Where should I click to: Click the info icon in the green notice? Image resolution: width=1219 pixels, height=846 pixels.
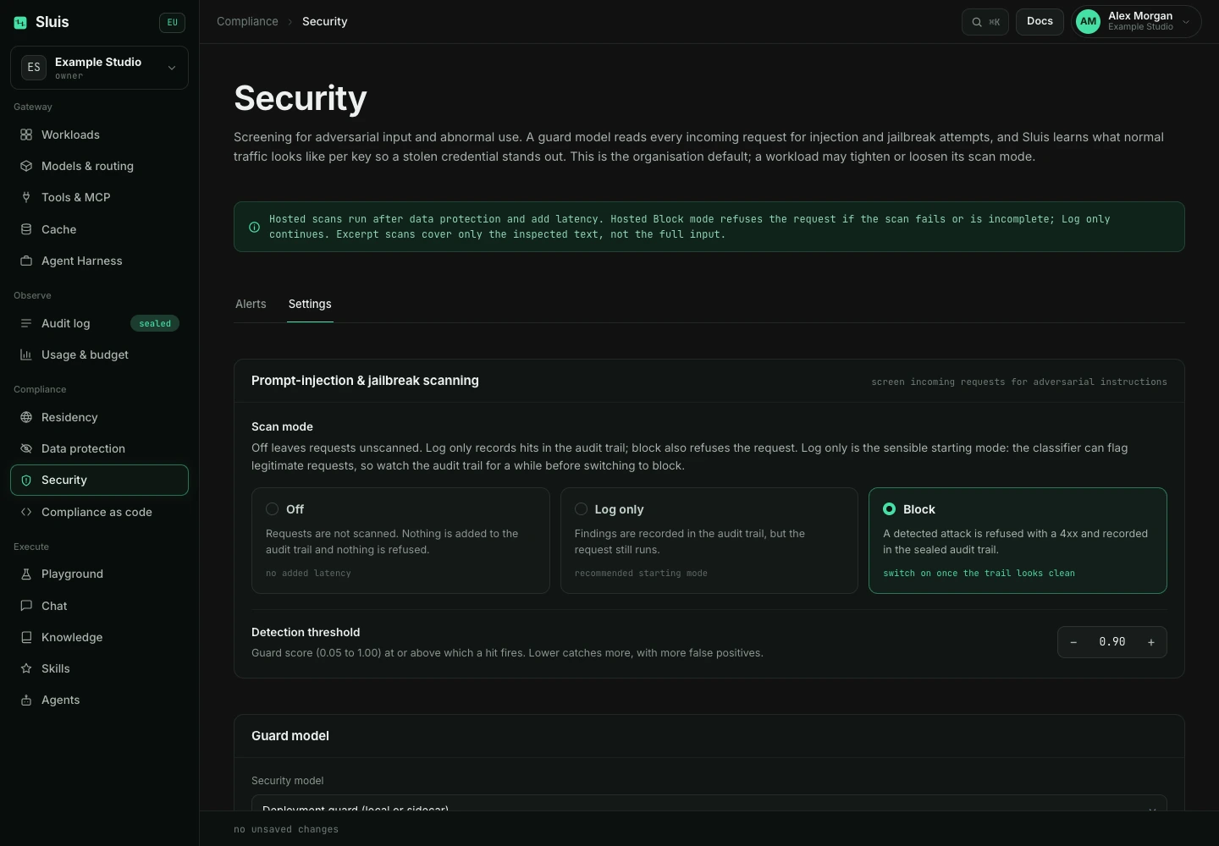pos(254,227)
